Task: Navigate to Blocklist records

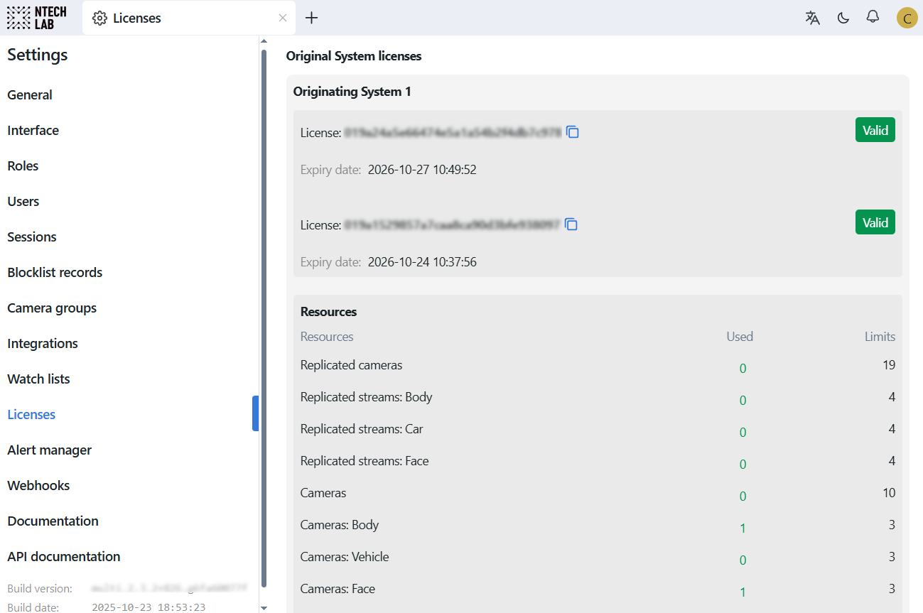Action: pos(55,273)
